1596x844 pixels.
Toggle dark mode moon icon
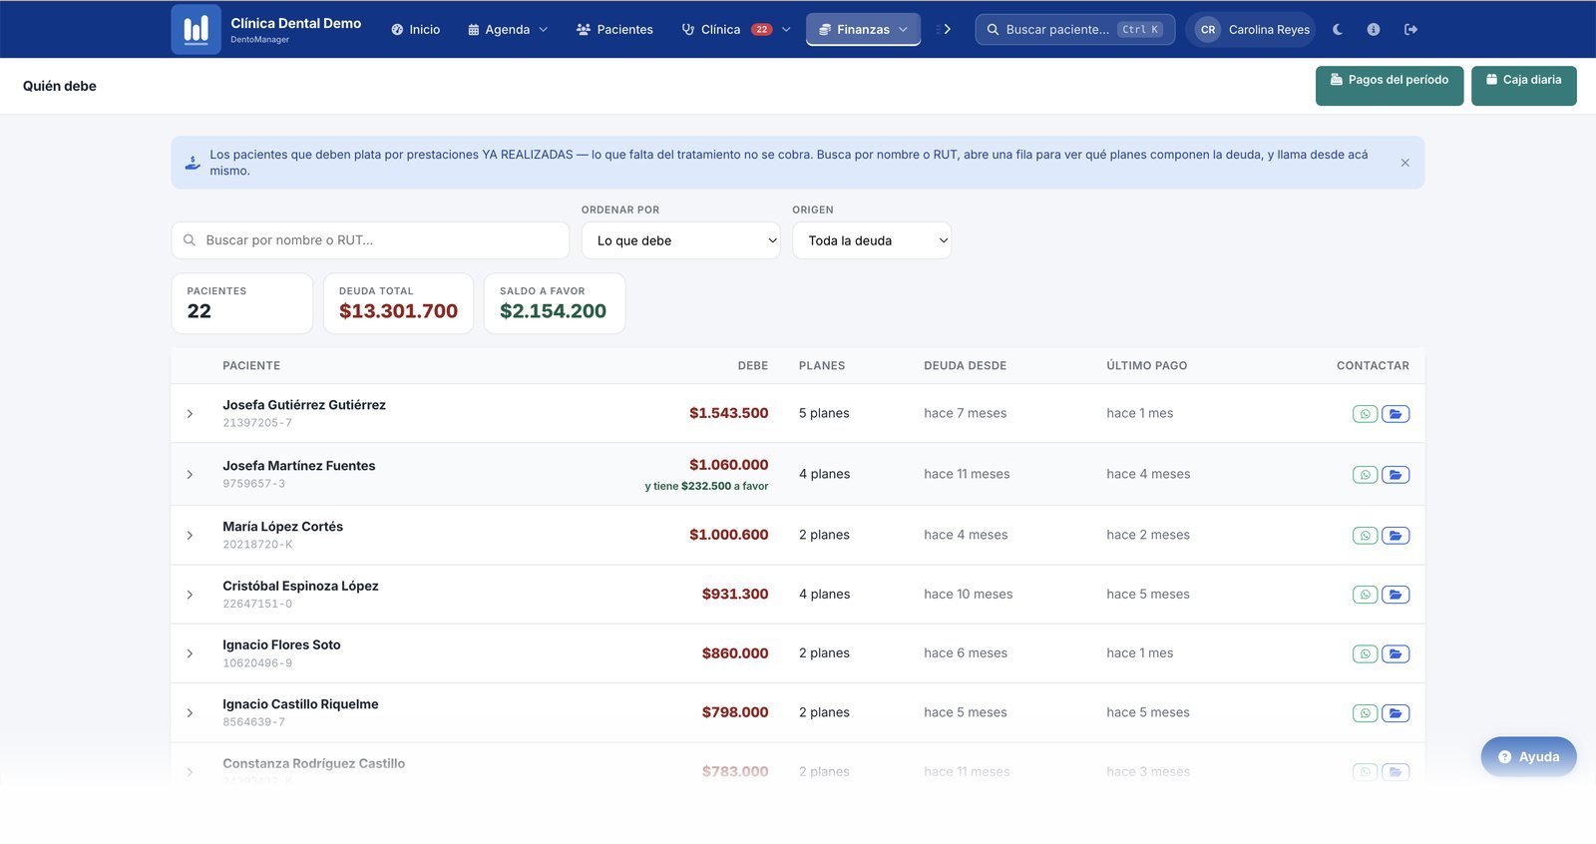point(1338,30)
